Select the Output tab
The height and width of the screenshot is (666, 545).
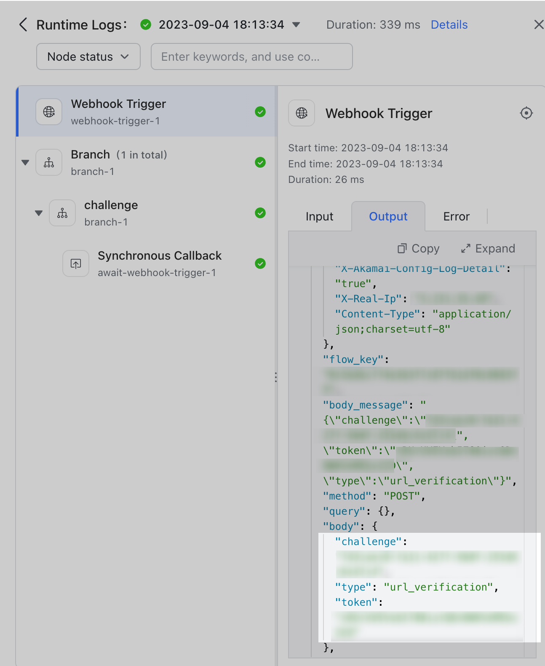[x=388, y=217]
